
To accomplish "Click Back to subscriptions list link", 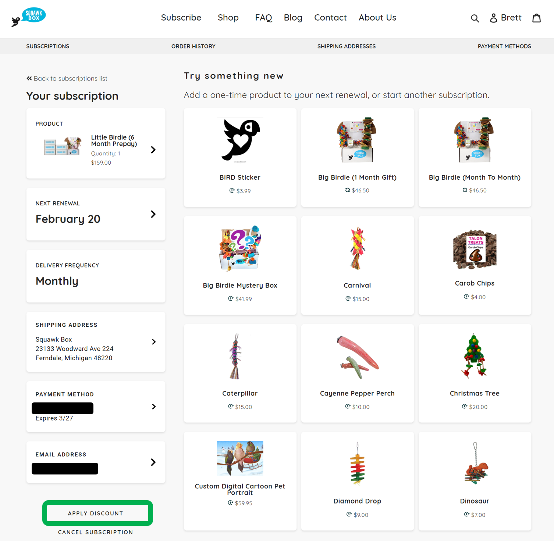I will [67, 78].
